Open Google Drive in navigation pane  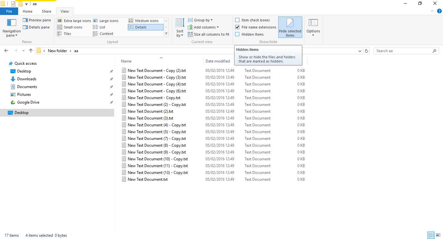pos(28,102)
